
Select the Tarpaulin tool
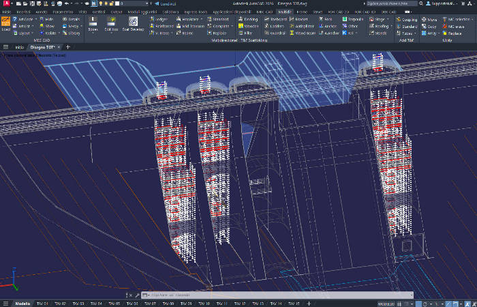(353, 19)
